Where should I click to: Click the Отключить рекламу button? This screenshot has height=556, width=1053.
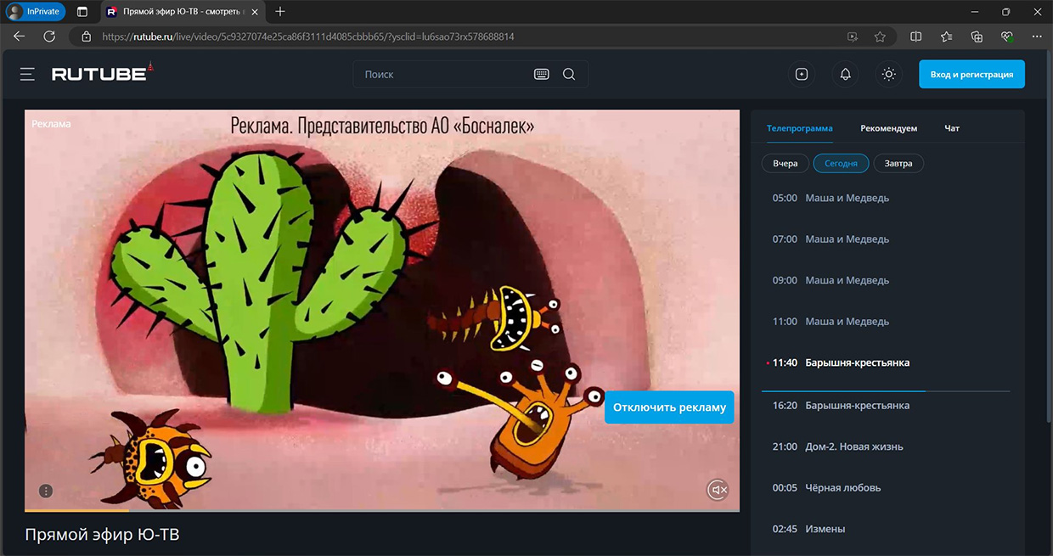tap(669, 407)
